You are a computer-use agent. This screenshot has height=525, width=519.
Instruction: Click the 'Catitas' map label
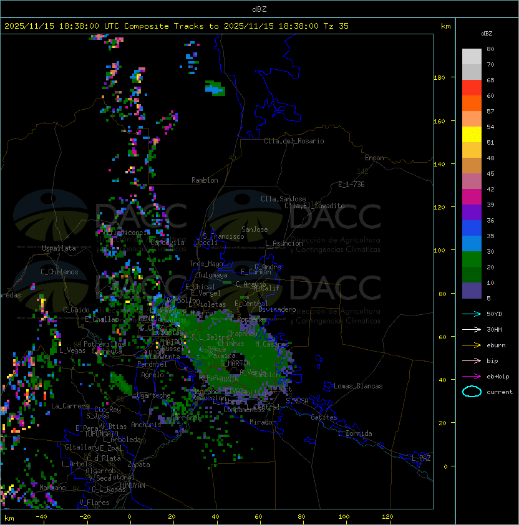324,417
